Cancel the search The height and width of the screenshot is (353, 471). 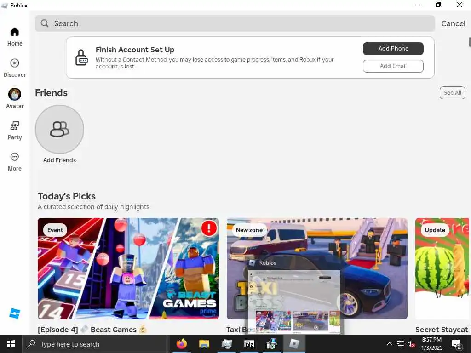coord(453,23)
